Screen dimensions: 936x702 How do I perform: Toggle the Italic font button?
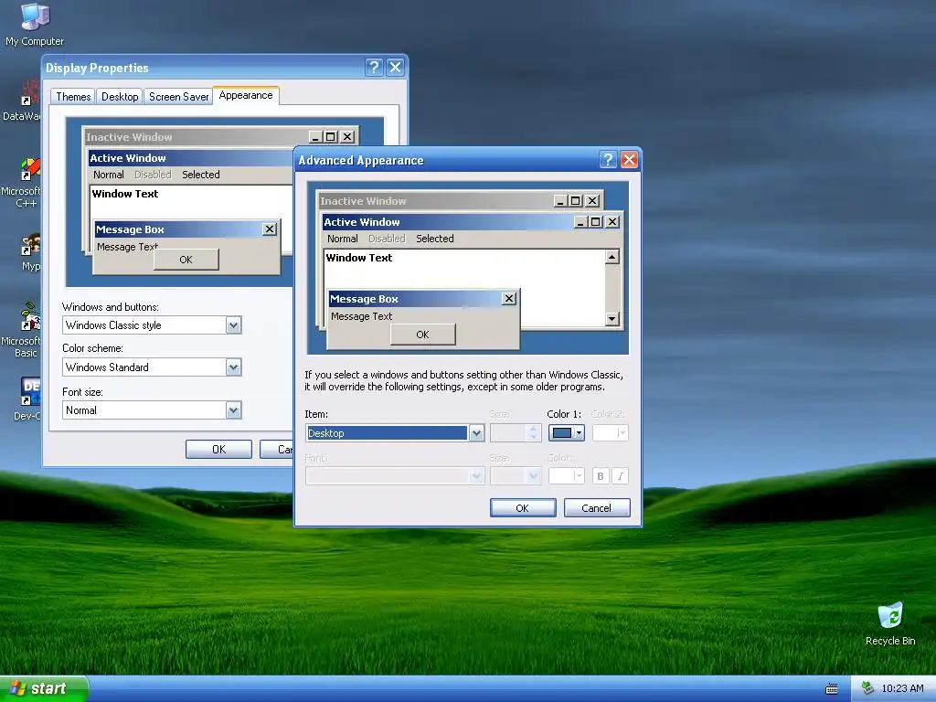(621, 475)
